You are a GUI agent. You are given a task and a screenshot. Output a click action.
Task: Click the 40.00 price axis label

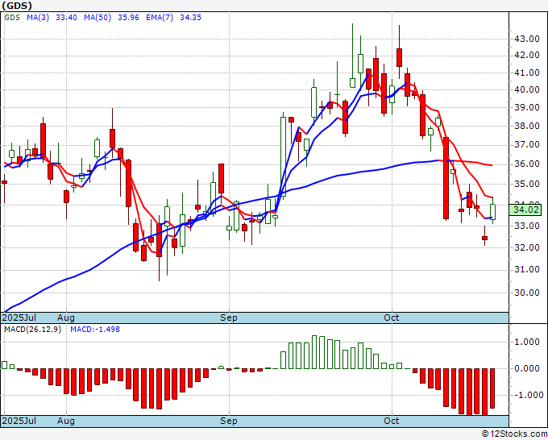point(527,89)
